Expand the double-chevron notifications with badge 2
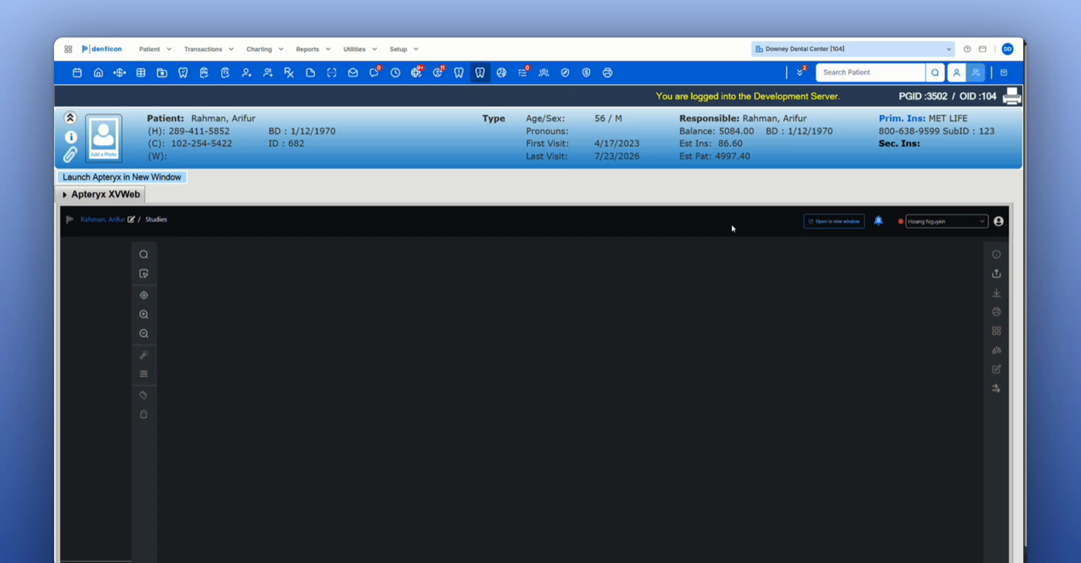Screen dimensions: 1081x563 800,73
